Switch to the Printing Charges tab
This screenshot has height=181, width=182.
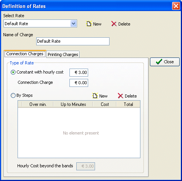tap(63, 54)
